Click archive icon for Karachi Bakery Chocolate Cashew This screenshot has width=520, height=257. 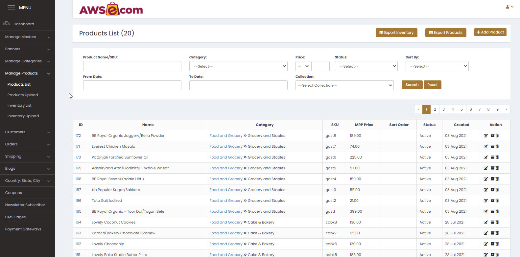click(x=492, y=233)
